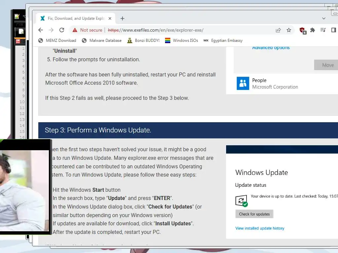Click the Step 3: Perform a Windows Update heading
This screenshot has width=338, height=253.
click(98, 130)
